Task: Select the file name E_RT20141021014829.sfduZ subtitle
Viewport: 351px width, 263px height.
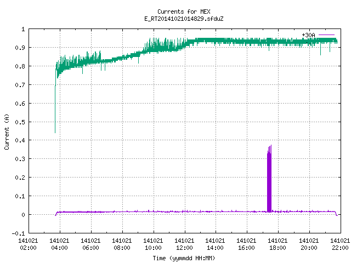Action: tap(184, 19)
